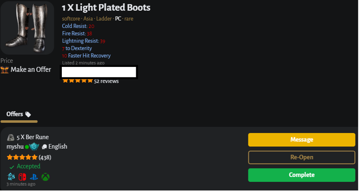Screen dimensions: 361x195
Task: Click the Battle.net platform icon
Action: (x=11, y=177)
